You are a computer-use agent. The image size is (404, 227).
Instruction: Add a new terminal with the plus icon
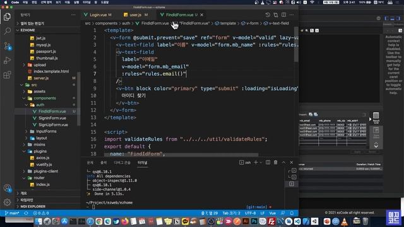click(256, 163)
